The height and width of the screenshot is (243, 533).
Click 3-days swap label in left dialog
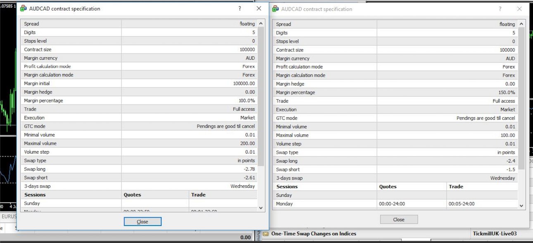37,187
